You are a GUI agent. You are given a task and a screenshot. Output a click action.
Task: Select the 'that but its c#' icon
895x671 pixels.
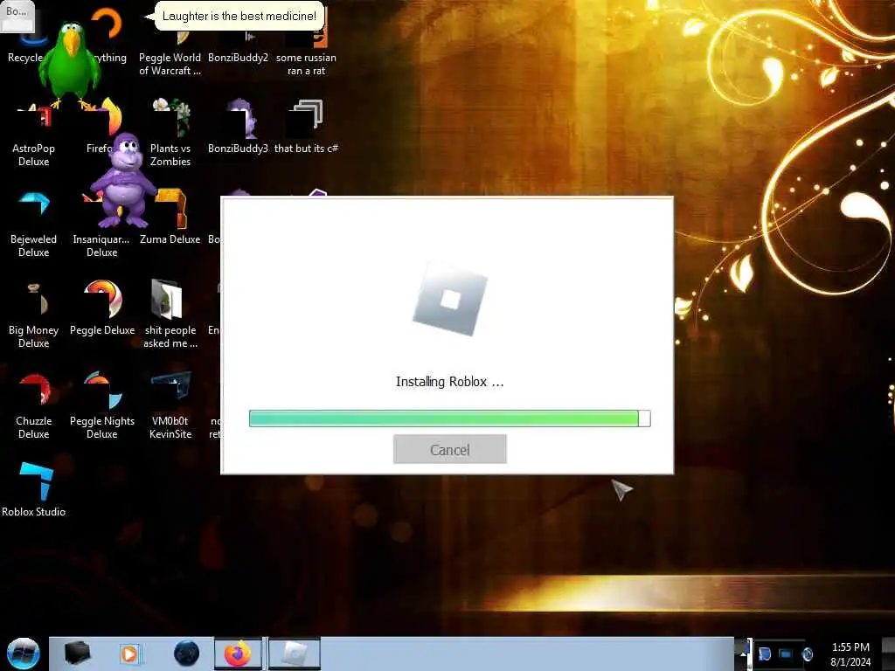coord(307,127)
